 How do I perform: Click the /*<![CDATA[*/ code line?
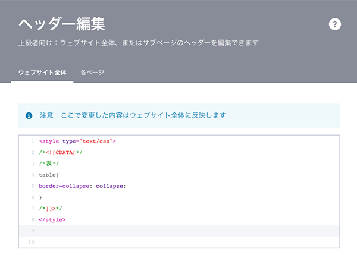coord(61,152)
